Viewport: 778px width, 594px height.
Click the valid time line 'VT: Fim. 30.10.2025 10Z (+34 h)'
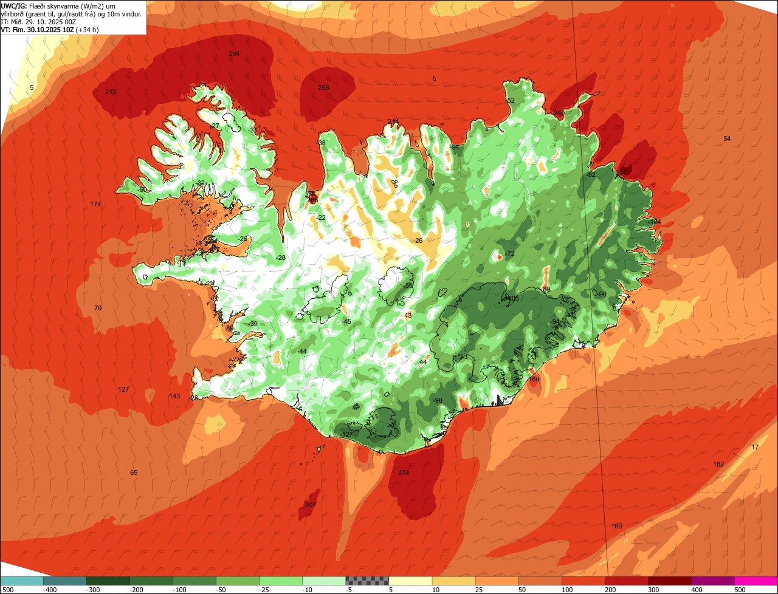[x=50, y=30]
